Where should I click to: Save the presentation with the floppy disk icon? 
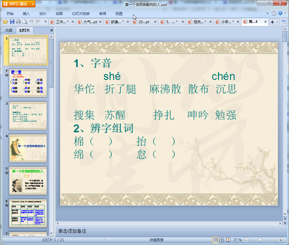(12, 22)
